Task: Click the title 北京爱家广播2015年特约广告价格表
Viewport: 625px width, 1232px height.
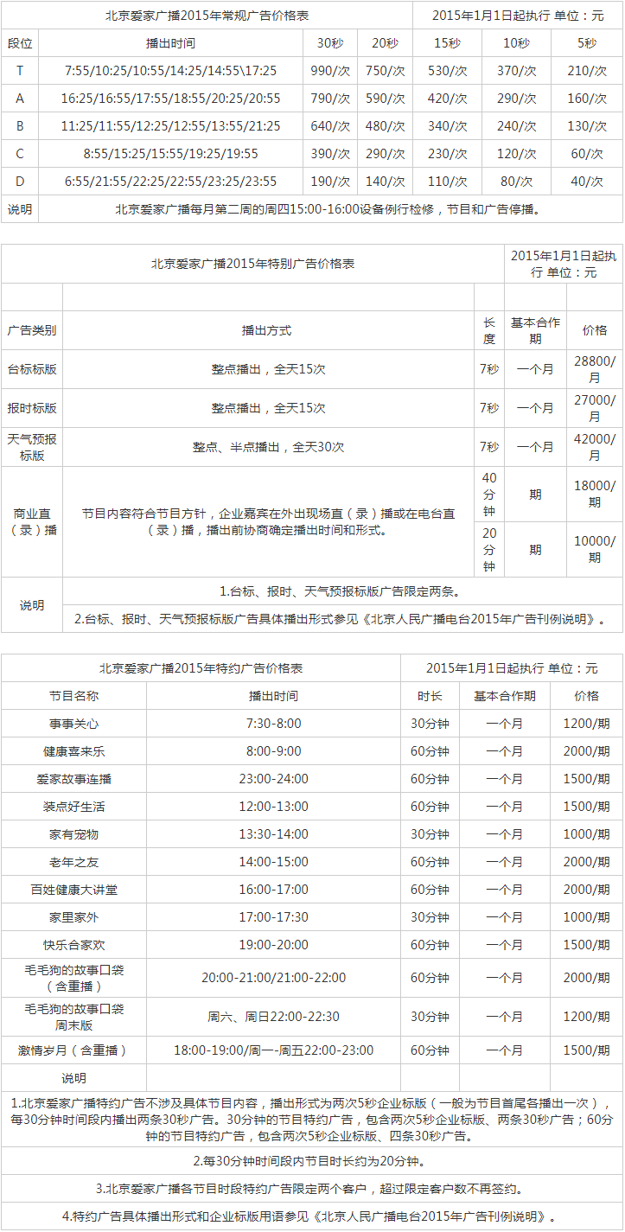Action: pyautogui.click(x=201, y=668)
